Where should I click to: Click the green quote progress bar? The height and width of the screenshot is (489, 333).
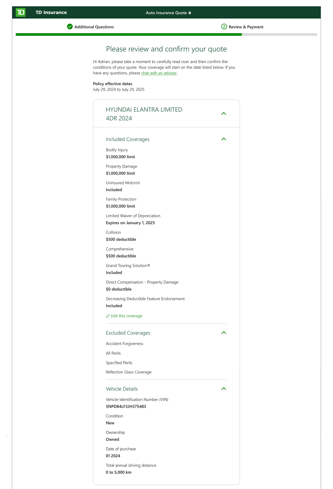(129, 34)
